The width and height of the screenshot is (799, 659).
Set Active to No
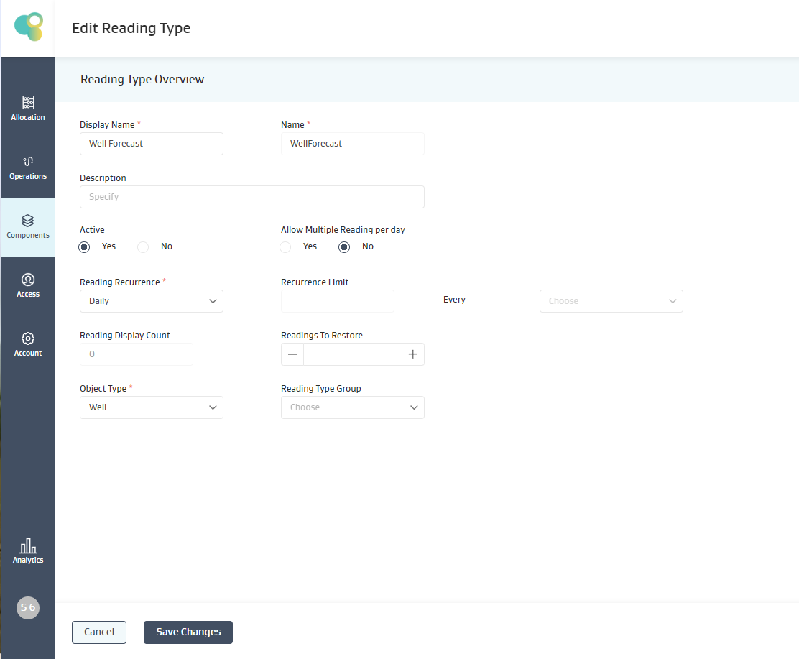(x=143, y=246)
